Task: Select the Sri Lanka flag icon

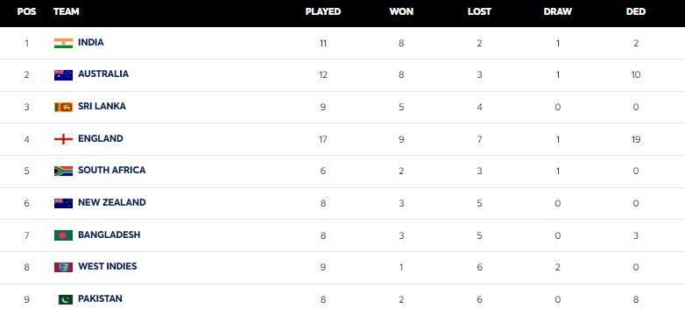Action: coord(63,107)
